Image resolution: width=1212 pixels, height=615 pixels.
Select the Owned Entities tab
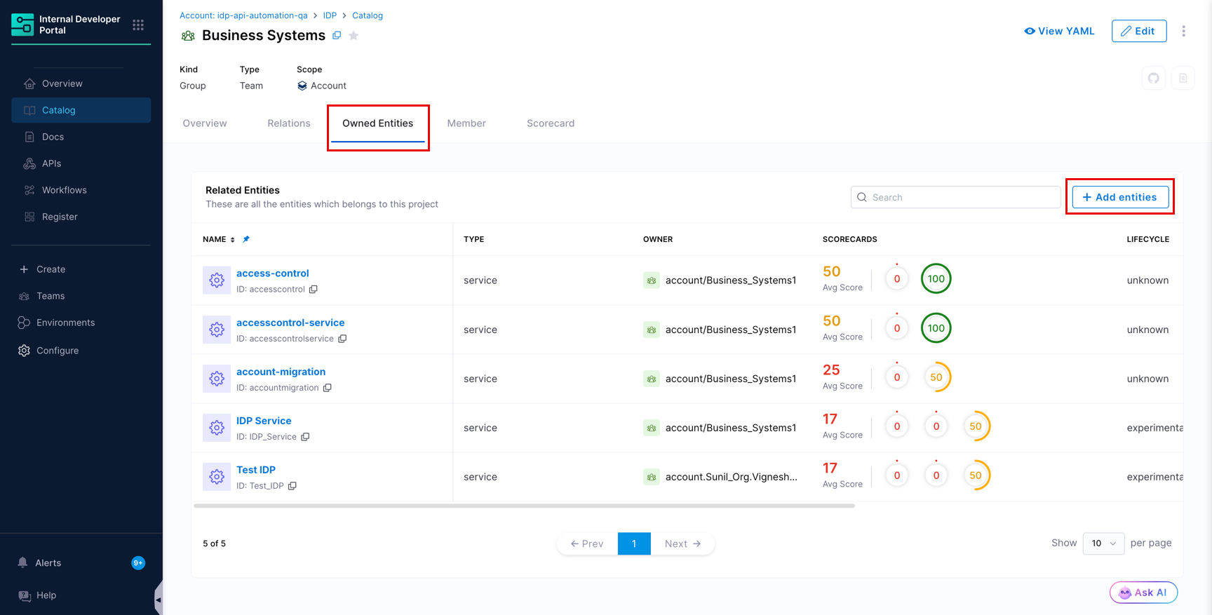pyautogui.click(x=378, y=123)
